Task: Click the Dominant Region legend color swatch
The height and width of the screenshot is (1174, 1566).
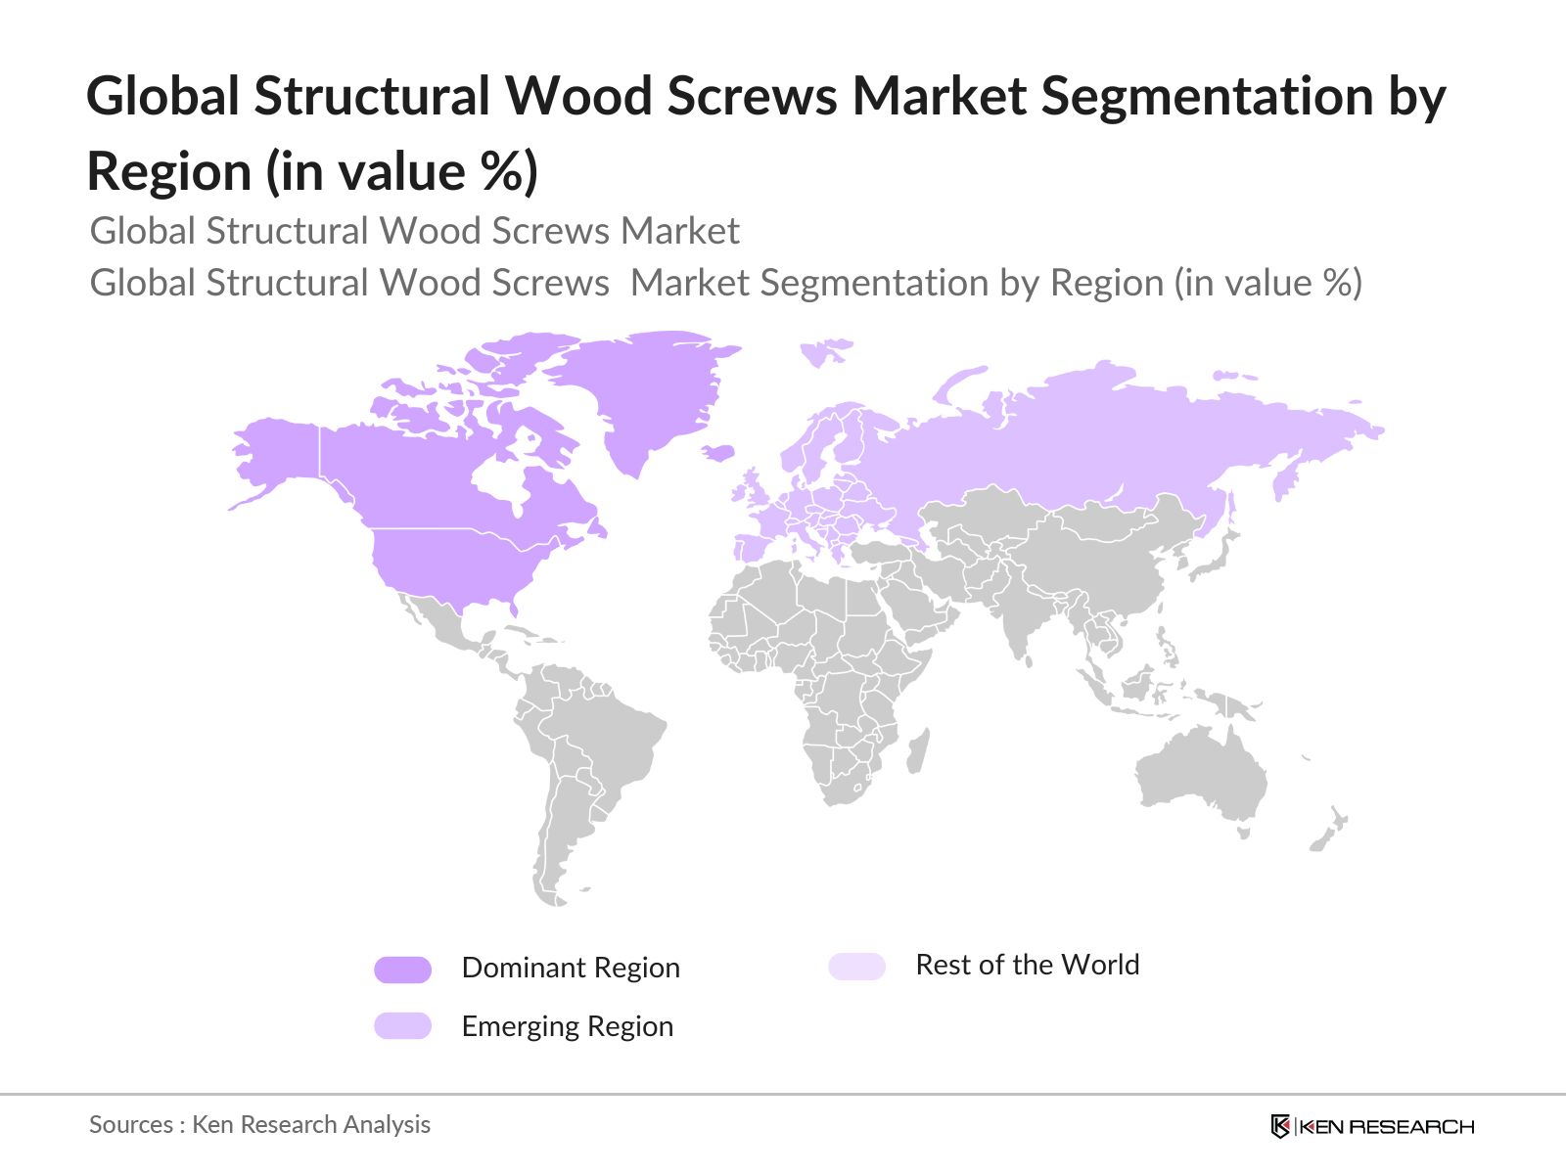Action: pyautogui.click(x=402, y=970)
